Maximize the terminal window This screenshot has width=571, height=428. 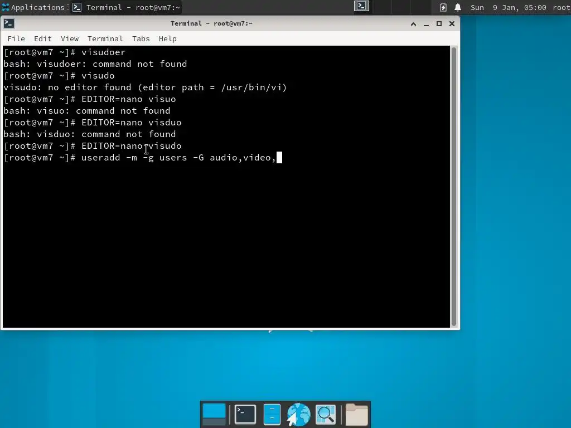tap(439, 24)
